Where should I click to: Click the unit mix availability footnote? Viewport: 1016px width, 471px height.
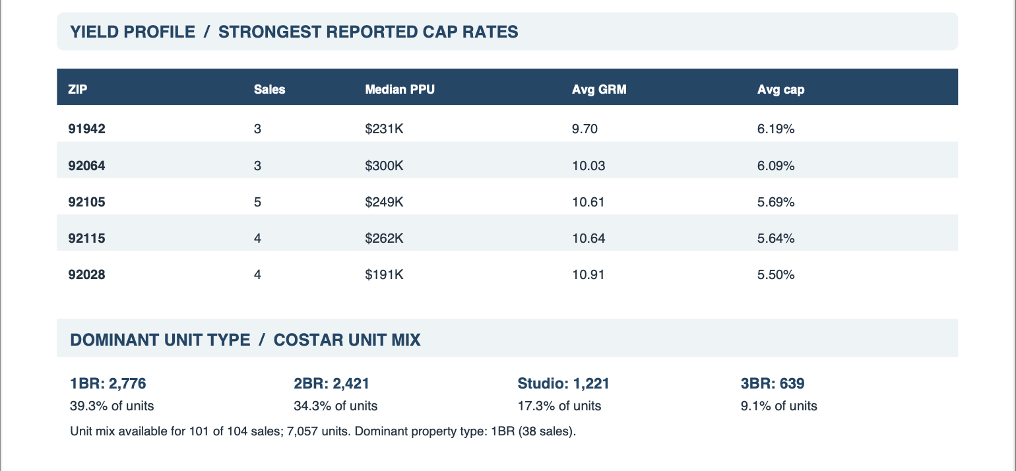point(323,433)
